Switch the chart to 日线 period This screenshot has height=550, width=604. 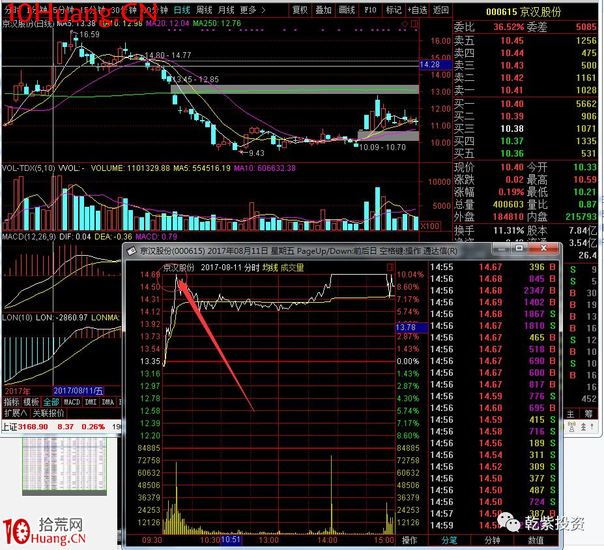[182, 10]
